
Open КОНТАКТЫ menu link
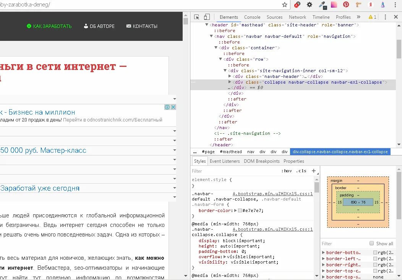(x=142, y=26)
